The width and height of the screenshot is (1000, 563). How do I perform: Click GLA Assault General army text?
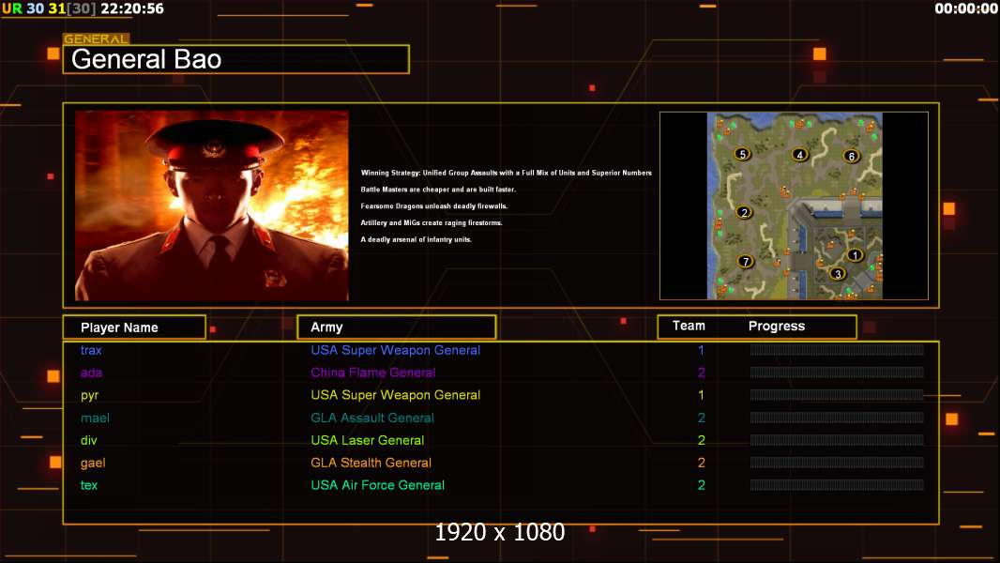tap(372, 418)
